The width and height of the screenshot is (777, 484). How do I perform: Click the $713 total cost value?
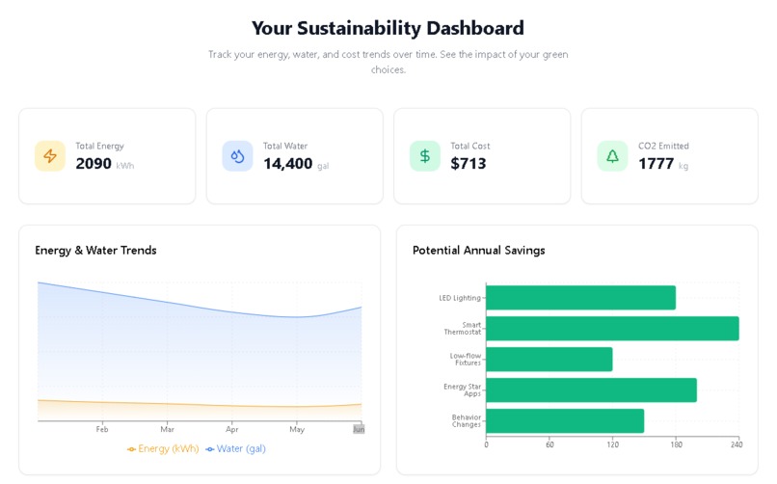(x=469, y=164)
